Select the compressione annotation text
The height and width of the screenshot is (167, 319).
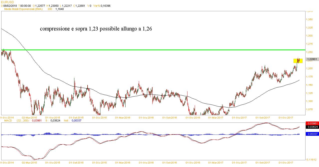pos(96,29)
